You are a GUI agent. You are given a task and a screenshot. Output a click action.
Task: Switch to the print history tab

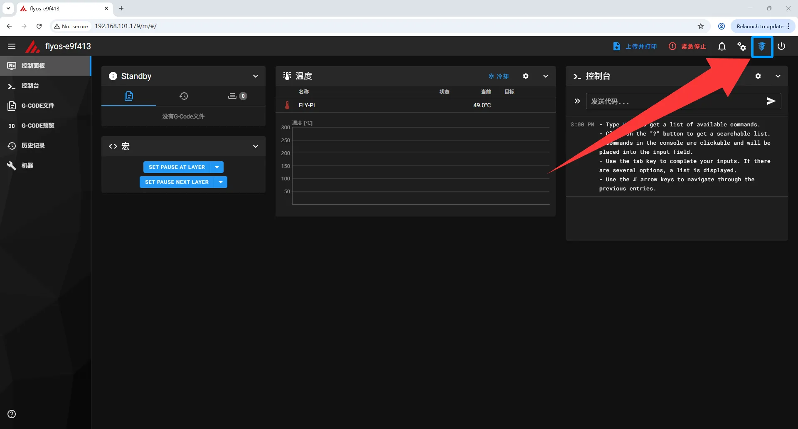tap(184, 96)
